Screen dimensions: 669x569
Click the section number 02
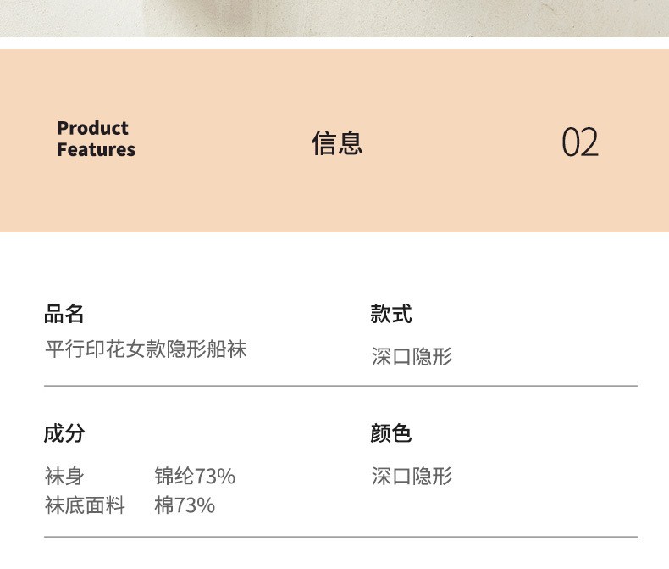(x=580, y=142)
